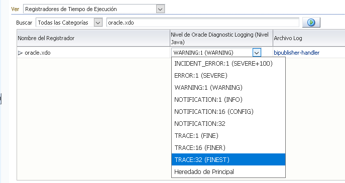The width and height of the screenshot is (345, 183).
Task: Click the Nombre del Registrador column header
Action: coord(93,38)
